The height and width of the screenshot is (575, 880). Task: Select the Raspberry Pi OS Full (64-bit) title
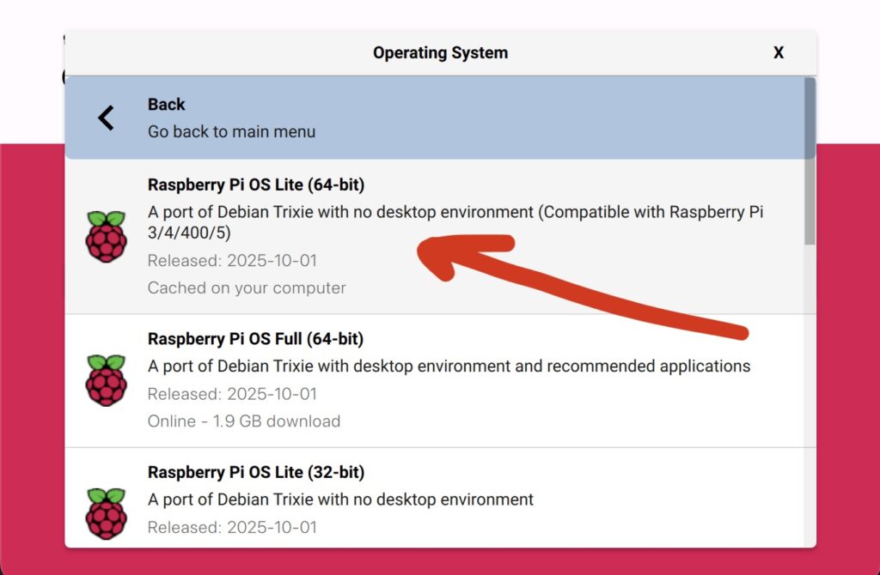pyautogui.click(x=255, y=339)
